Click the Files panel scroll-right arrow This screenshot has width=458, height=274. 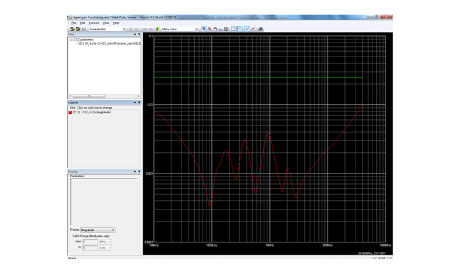[x=138, y=96]
